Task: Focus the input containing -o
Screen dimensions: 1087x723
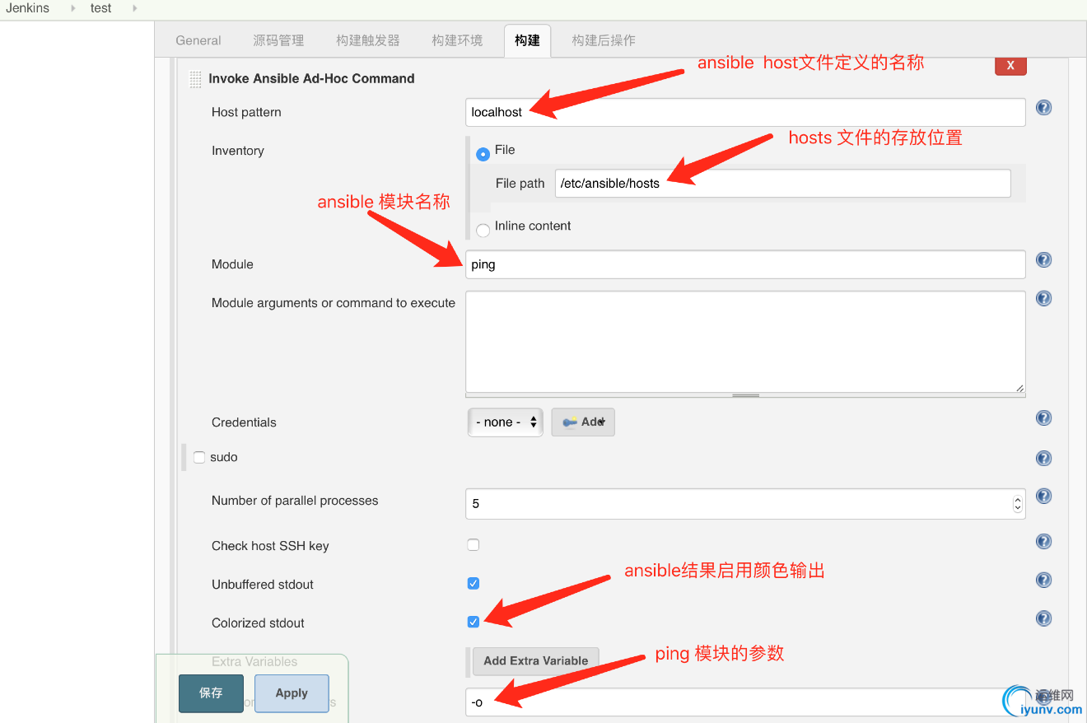Action: 745,702
